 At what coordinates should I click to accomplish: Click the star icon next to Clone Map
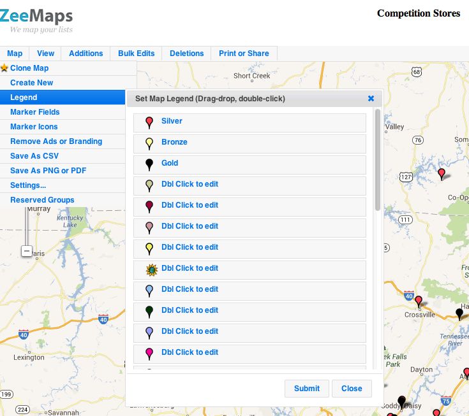[x=4, y=68]
